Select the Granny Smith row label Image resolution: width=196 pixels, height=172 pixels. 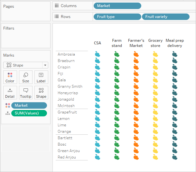pos(70,86)
